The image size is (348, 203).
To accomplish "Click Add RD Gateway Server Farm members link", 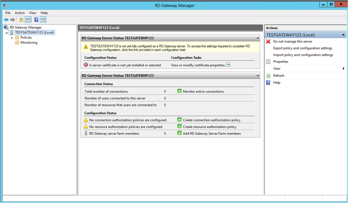I will pyautogui.click(x=212, y=134).
